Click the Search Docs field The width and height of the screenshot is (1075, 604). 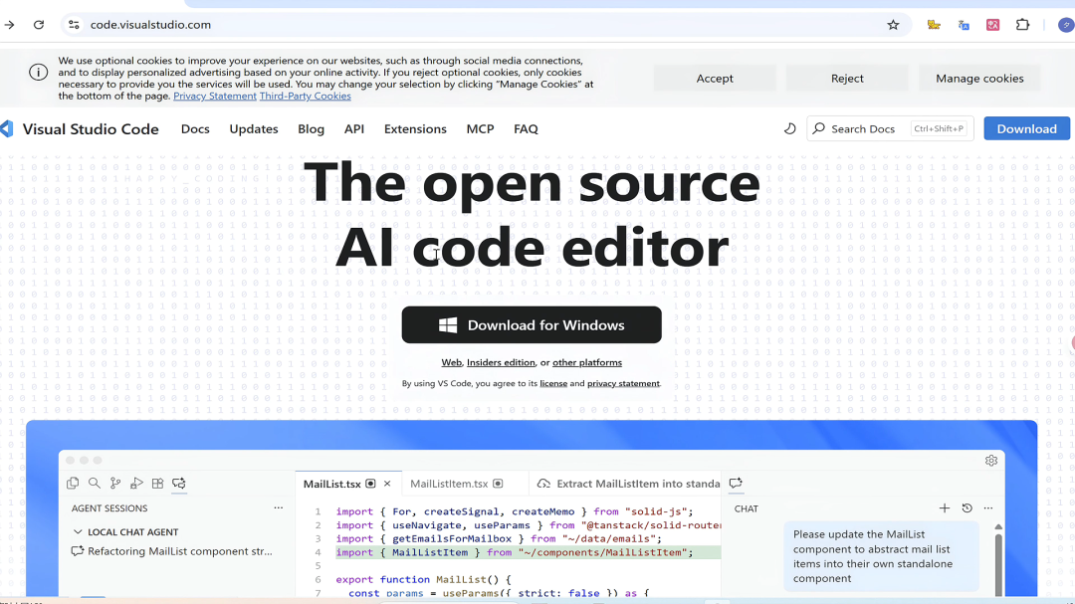[890, 129]
